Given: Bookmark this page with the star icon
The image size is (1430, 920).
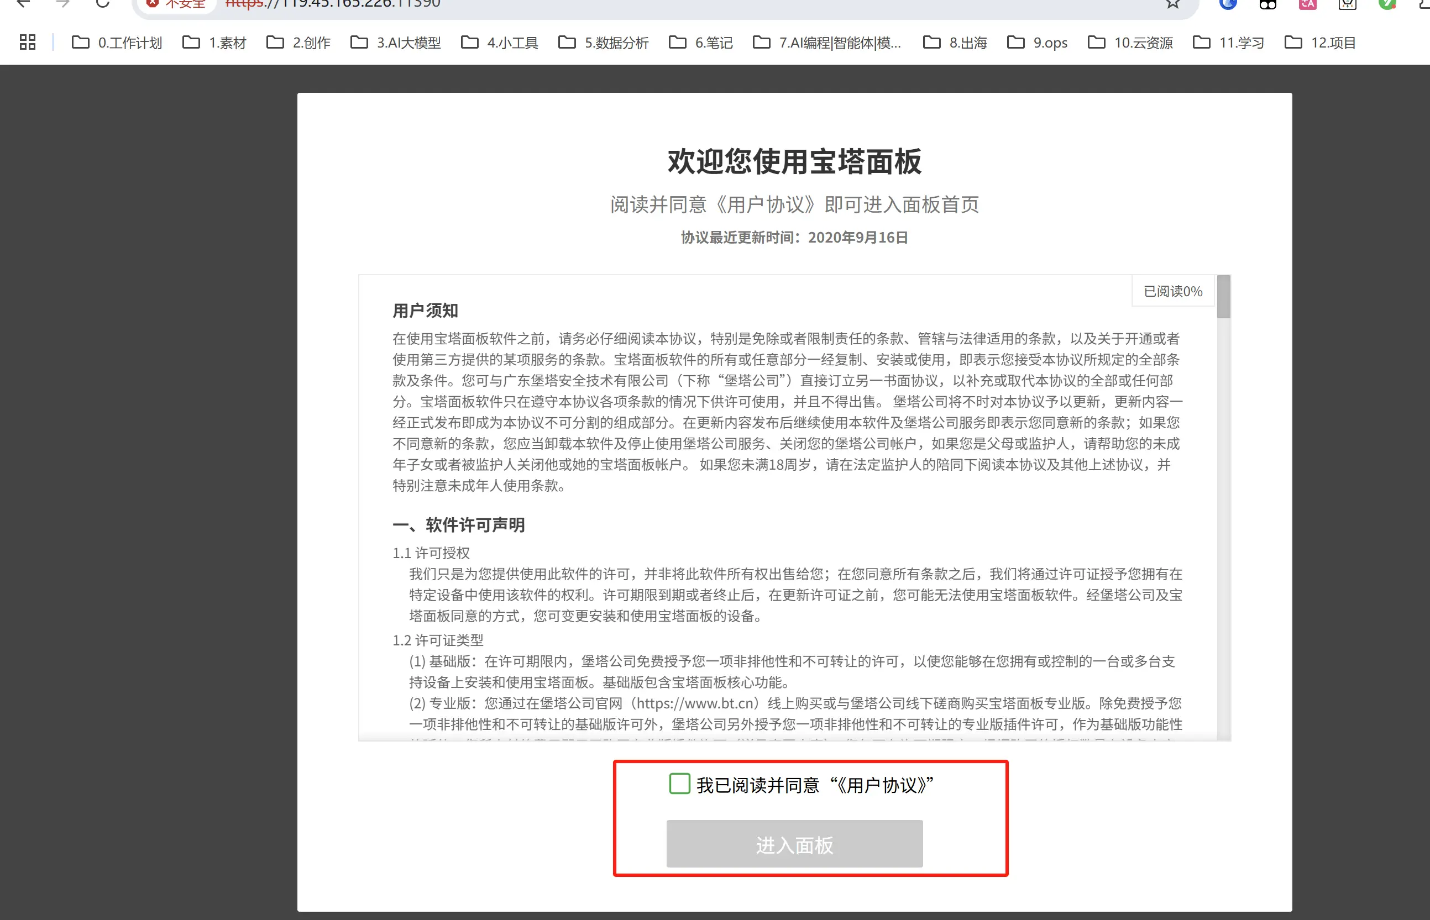Looking at the screenshot, I should [x=1173, y=3].
